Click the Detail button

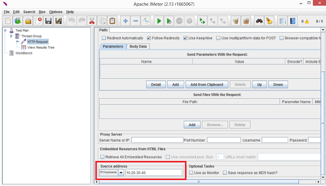[156, 85]
